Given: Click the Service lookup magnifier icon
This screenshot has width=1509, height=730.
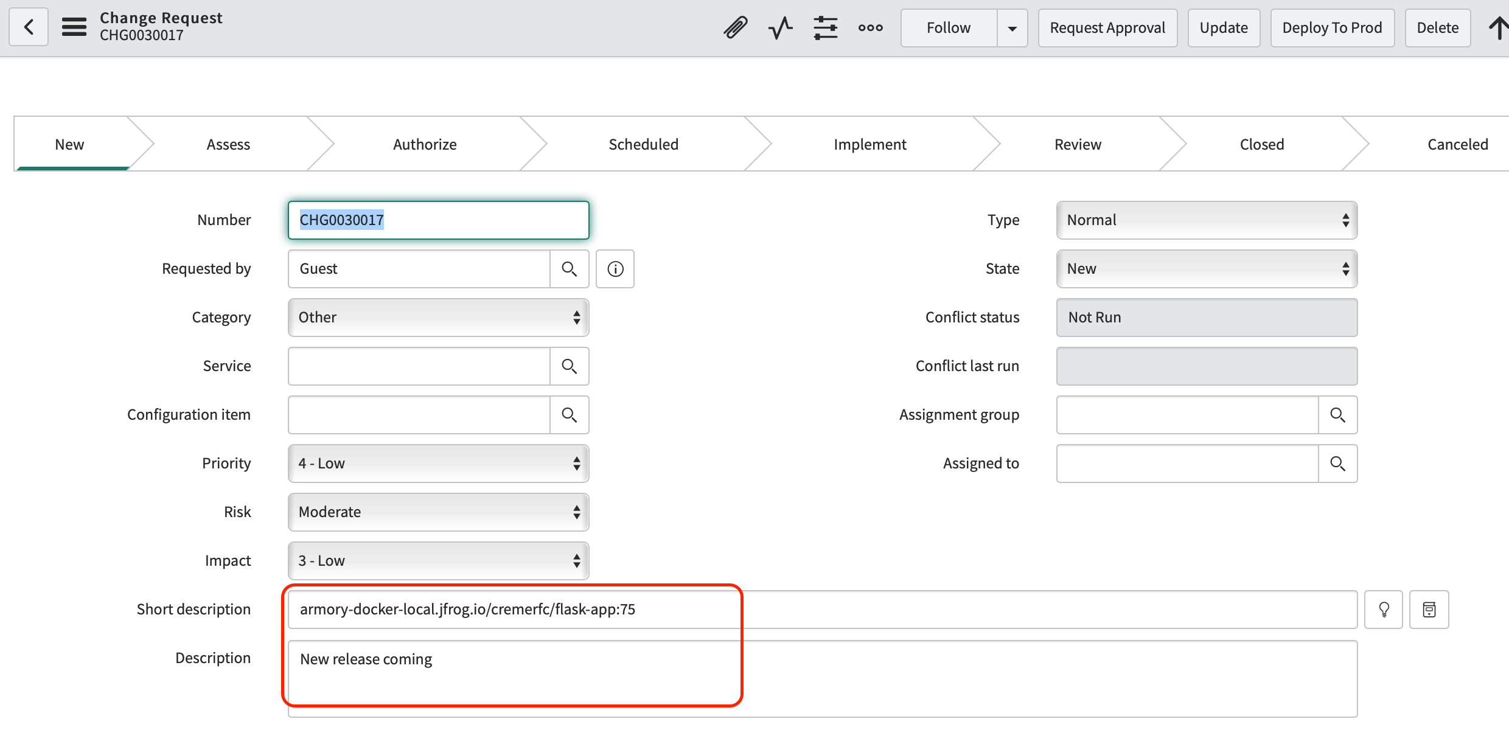Looking at the screenshot, I should click(569, 366).
